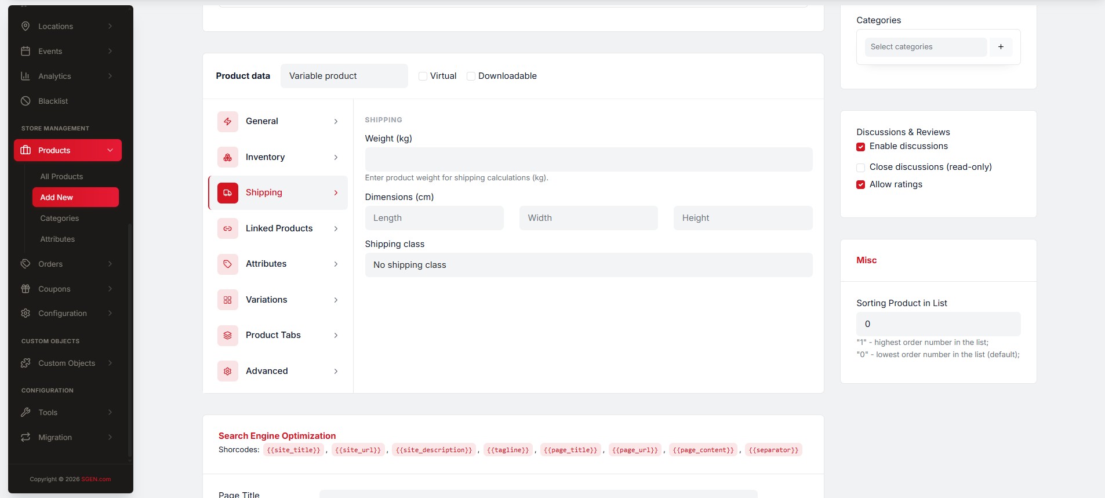This screenshot has height=498, width=1105.
Task: Open the Advanced tab
Action: point(278,371)
